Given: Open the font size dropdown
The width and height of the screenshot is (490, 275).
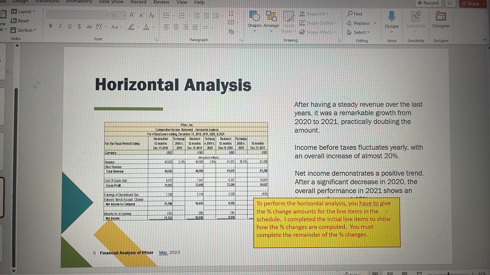Looking at the screenshot, I should [124, 15].
